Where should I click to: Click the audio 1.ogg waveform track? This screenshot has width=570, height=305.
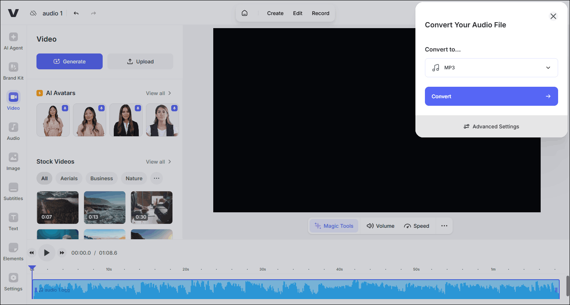295,290
